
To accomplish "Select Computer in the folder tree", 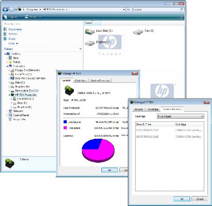I will (19, 66).
